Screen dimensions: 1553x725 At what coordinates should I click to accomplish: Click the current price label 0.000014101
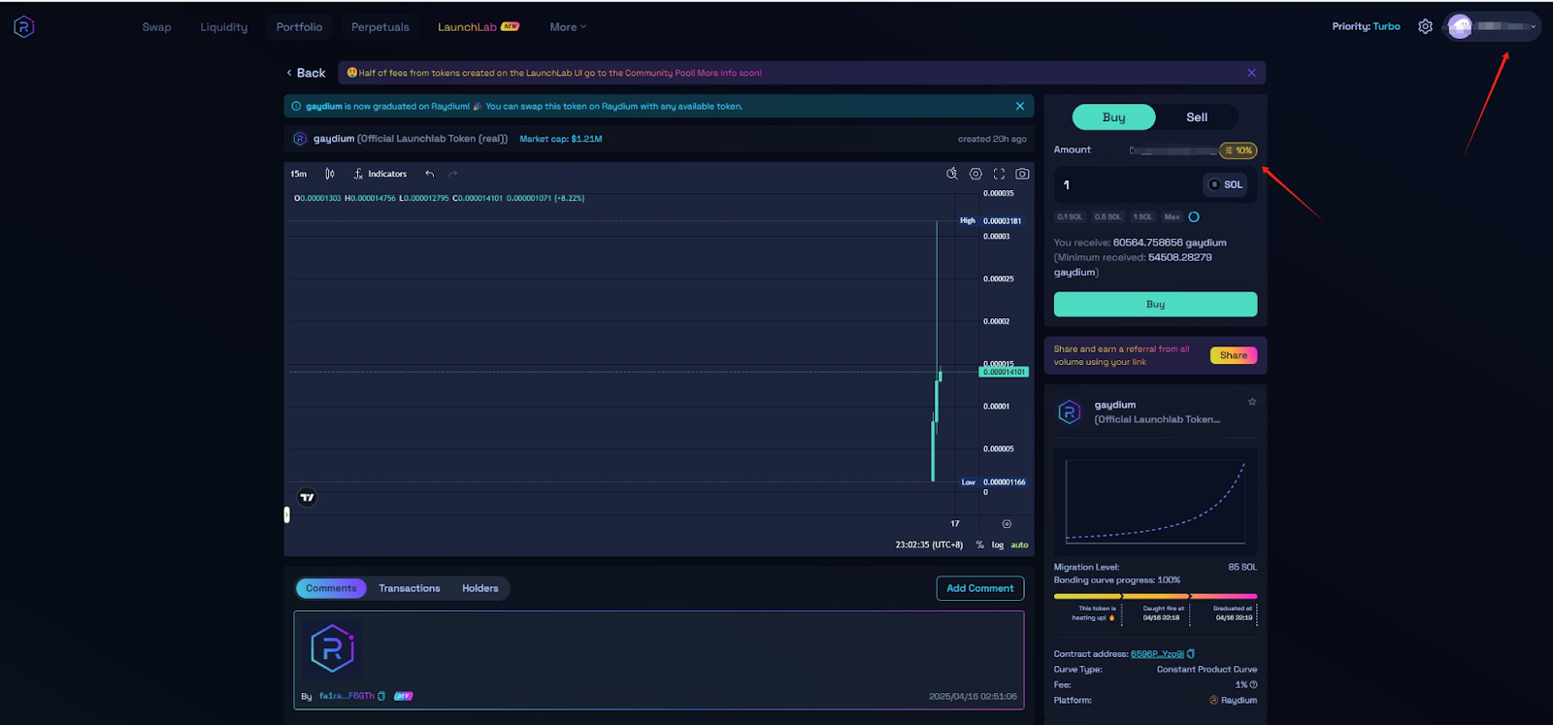[1004, 372]
